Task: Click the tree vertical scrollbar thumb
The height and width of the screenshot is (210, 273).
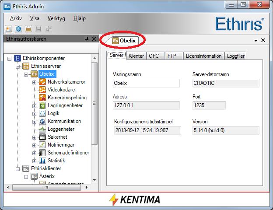Action: [x=94, y=103]
